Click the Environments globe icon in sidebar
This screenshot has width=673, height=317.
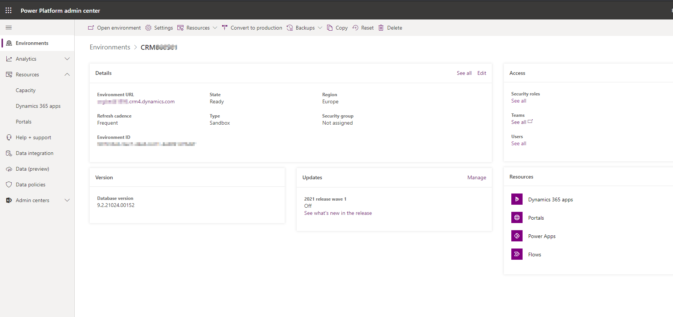(x=9, y=43)
